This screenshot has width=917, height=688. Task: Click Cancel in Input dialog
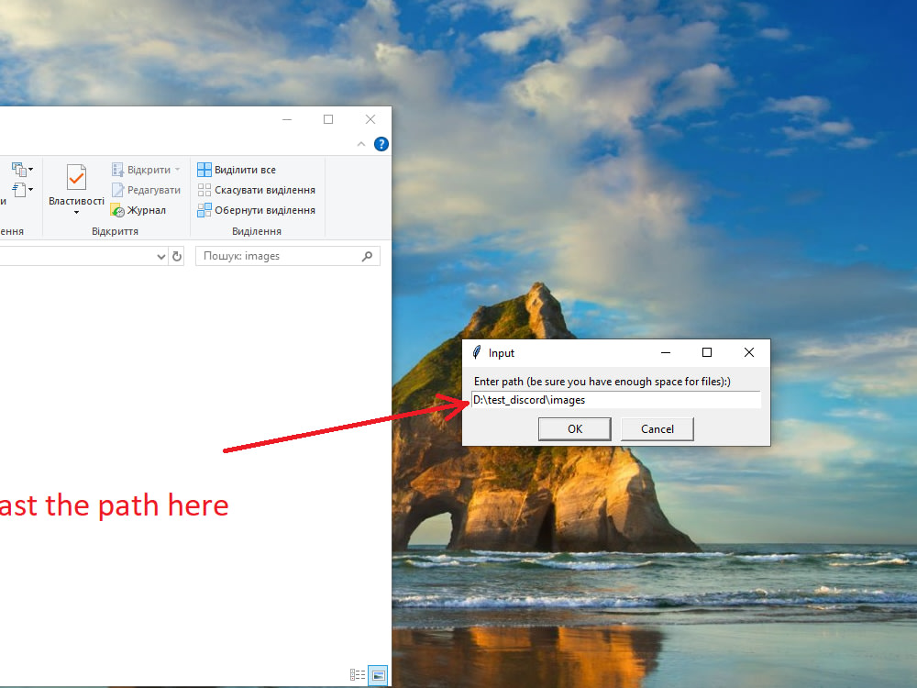(x=657, y=428)
